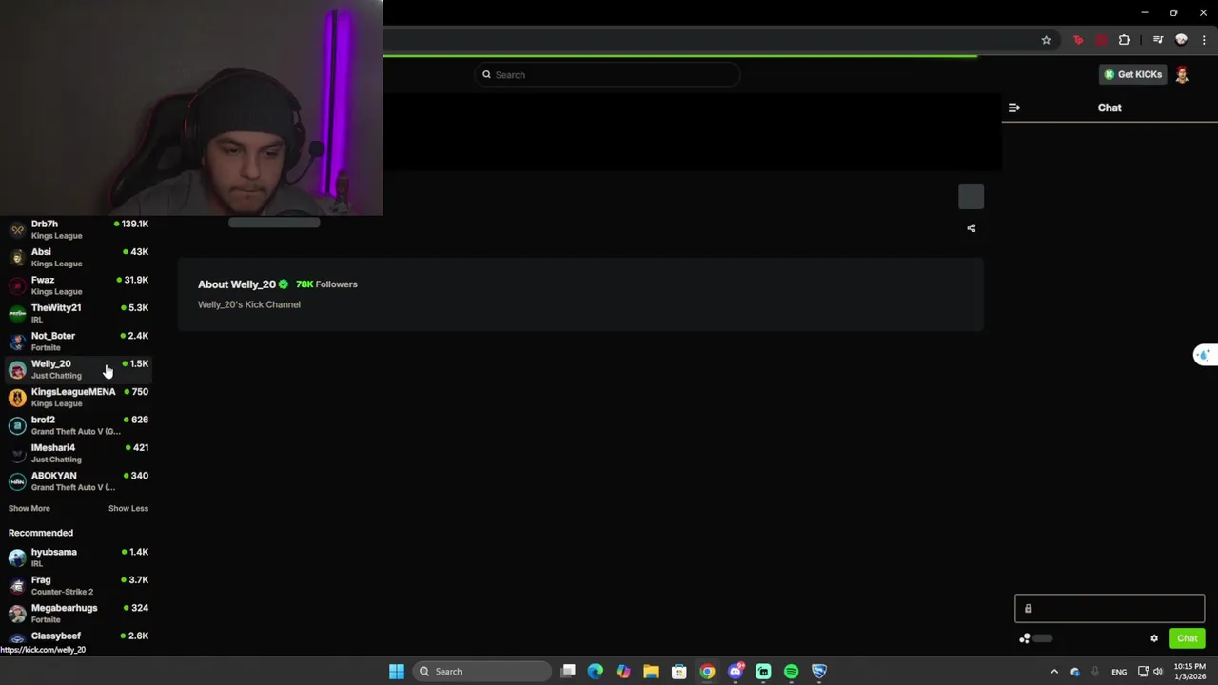
Task: Open Welly_20 channel in sidebar
Action: coord(78,369)
